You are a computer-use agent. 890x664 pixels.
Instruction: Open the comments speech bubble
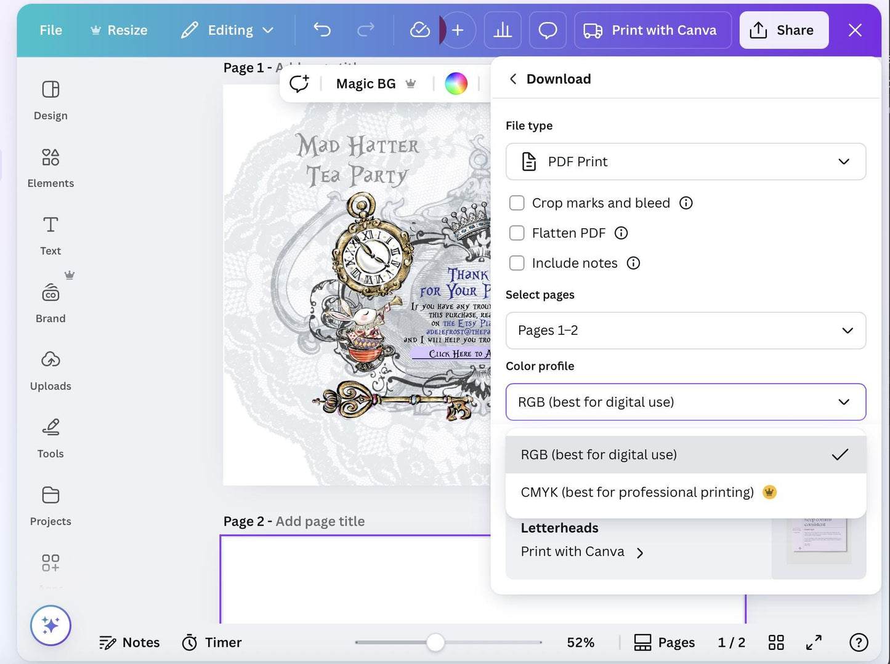(548, 30)
